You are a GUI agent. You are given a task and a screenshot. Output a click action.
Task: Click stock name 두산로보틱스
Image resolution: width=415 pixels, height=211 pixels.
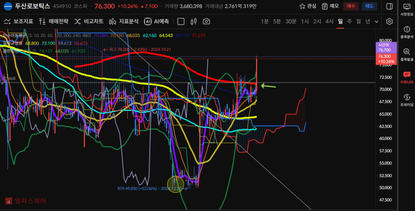coord(32,6)
